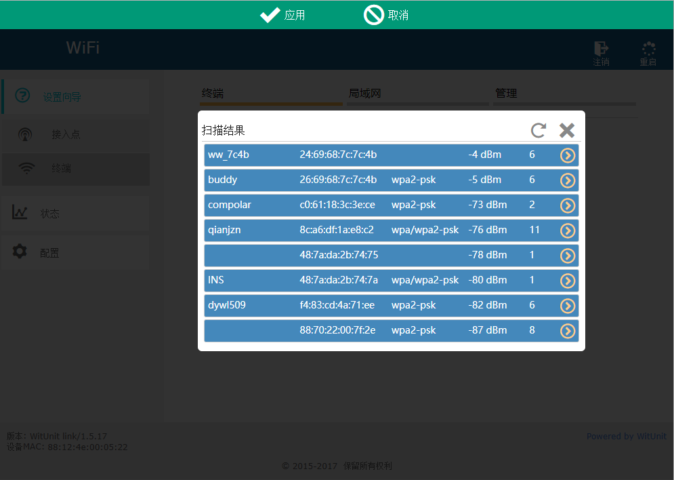The image size is (674, 480).
Task: Click the -5 dBm signal value
Action: pos(484,180)
